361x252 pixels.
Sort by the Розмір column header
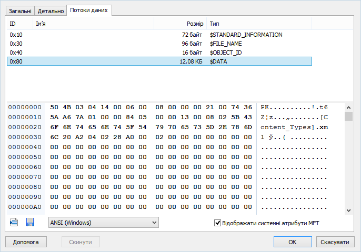click(x=180, y=24)
